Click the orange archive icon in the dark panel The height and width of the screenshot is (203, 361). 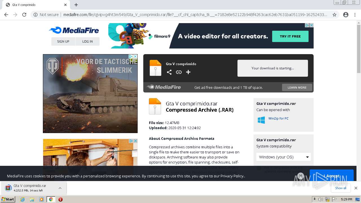155,68
